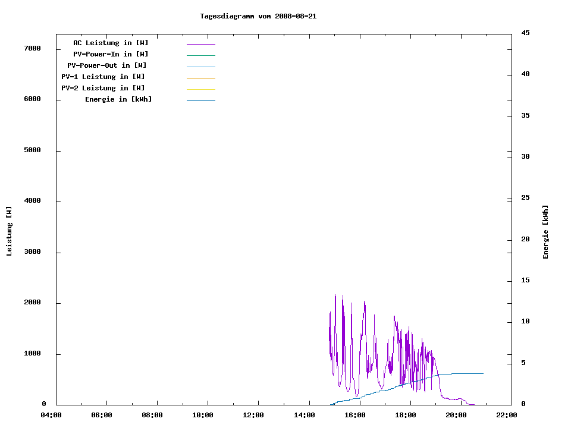Click the 7000 tick label on power axis

pos(32,48)
